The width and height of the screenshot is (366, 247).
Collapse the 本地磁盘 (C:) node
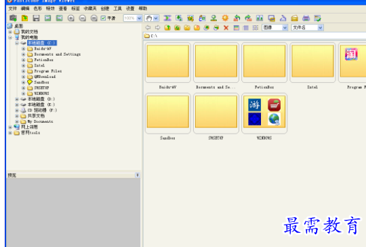[x=17, y=43]
